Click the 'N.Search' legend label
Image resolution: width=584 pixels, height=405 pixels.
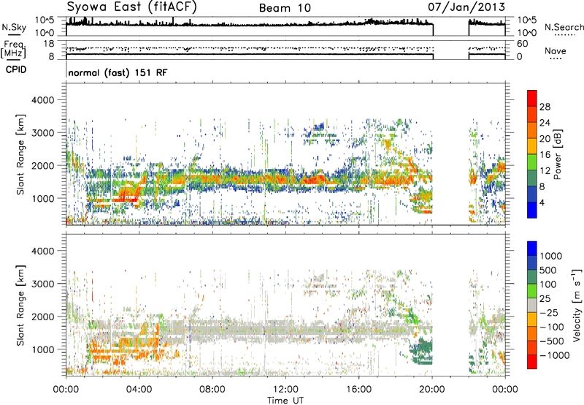(x=564, y=27)
